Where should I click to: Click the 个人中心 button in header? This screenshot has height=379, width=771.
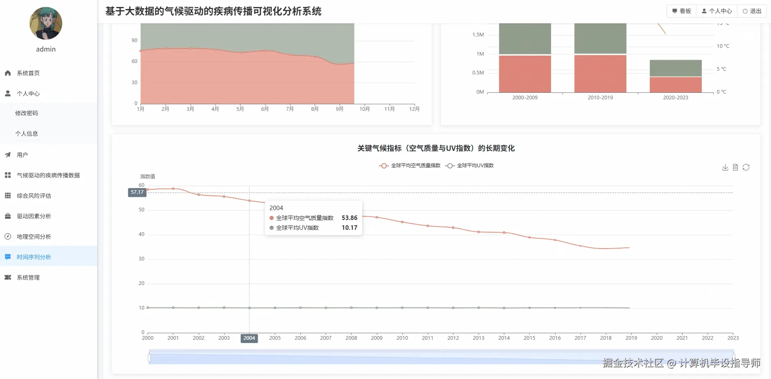tap(717, 11)
